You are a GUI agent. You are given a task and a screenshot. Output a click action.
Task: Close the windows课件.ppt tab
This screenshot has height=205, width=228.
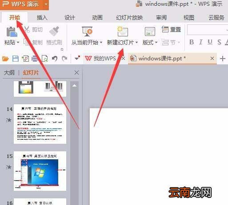coord(212,59)
